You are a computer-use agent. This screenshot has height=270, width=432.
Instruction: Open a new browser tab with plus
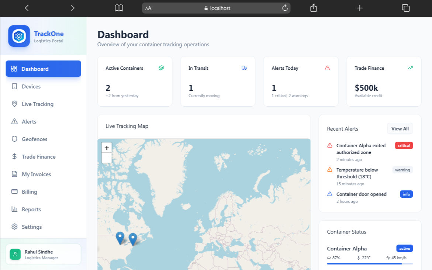360,8
